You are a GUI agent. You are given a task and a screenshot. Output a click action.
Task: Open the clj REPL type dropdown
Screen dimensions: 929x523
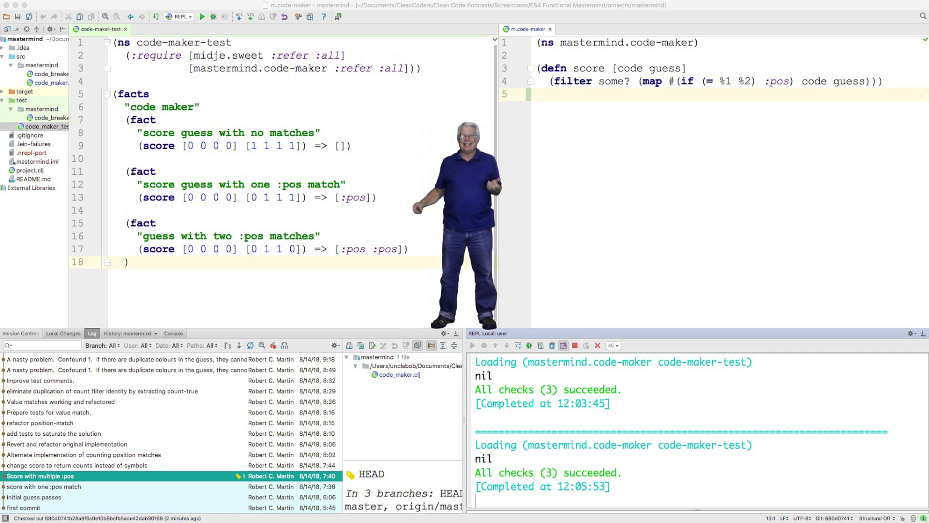[x=614, y=346]
